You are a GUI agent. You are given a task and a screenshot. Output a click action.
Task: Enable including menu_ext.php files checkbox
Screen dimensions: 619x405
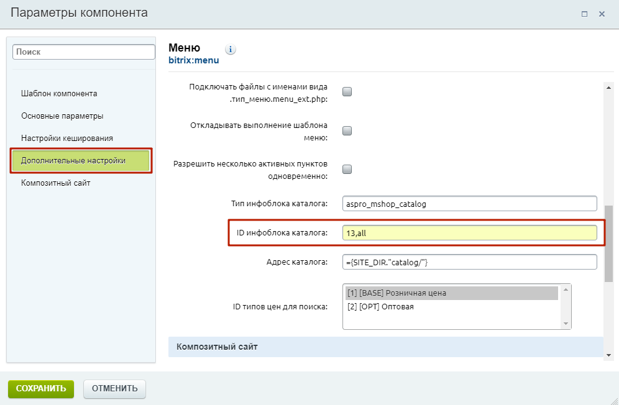(x=347, y=92)
